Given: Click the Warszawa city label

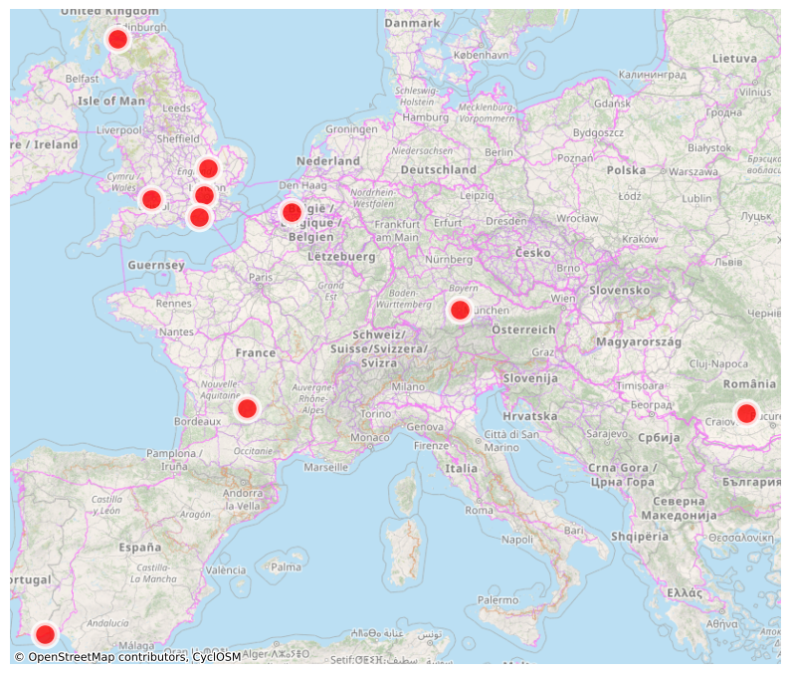Looking at the screenshot, I should tap(693, 171).
